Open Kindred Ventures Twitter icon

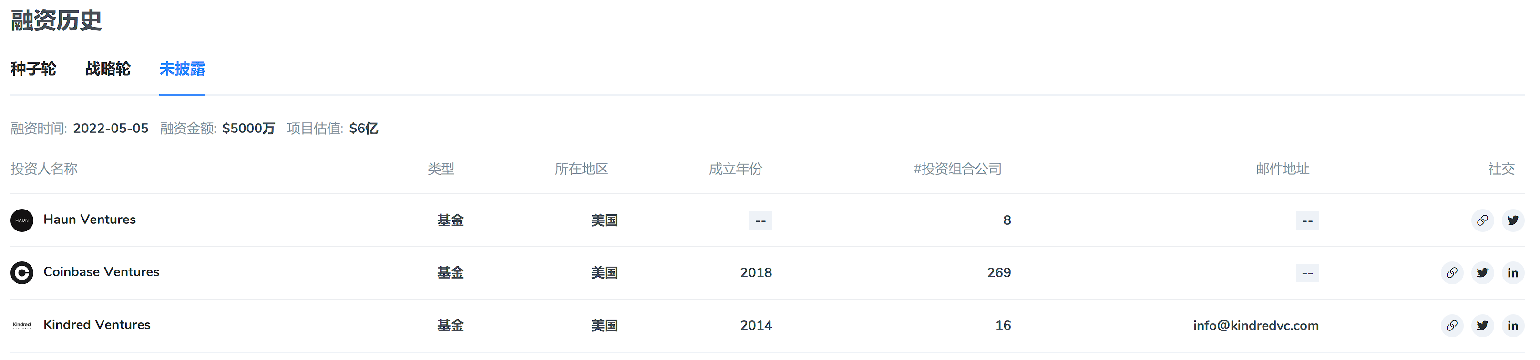(x=1482, y=325)
